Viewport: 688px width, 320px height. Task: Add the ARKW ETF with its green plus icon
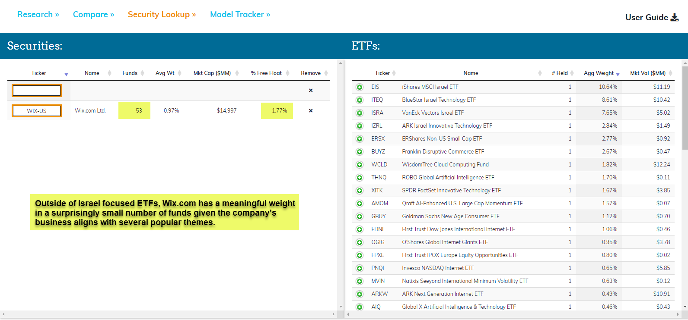(360, 294)
